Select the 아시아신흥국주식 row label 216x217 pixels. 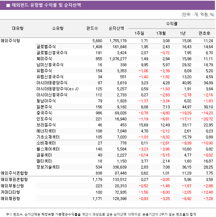(x=52, y=95)
